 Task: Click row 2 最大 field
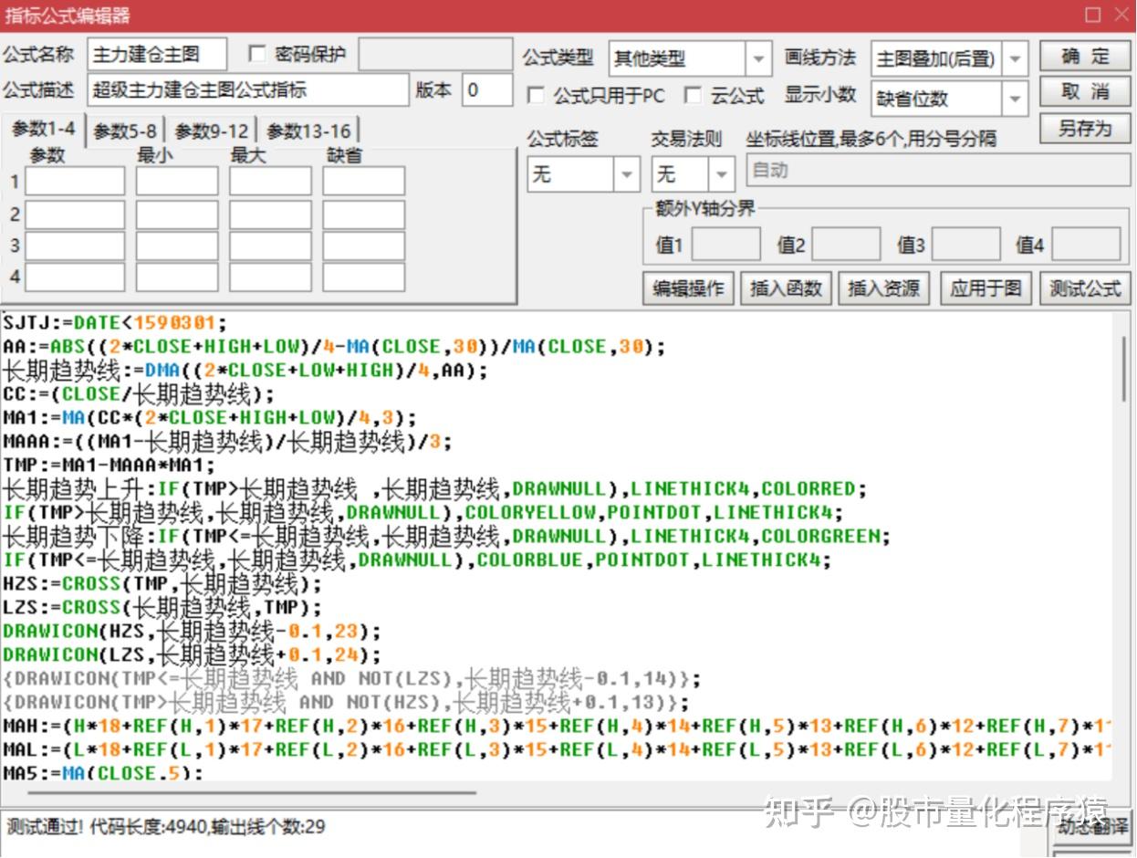(270, 214)
